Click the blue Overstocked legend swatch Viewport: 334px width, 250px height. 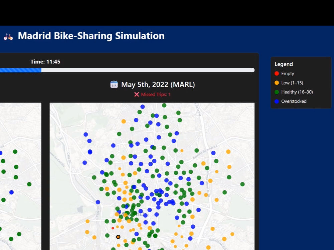click(277, 101)
